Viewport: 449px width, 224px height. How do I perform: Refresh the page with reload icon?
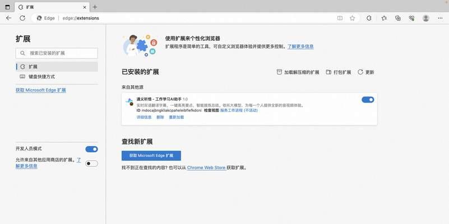(x=22, y=18)
